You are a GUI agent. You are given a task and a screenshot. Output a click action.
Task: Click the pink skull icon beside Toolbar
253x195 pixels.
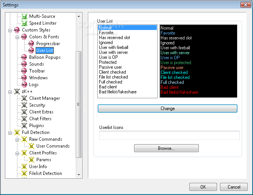[x=24, y=71]
